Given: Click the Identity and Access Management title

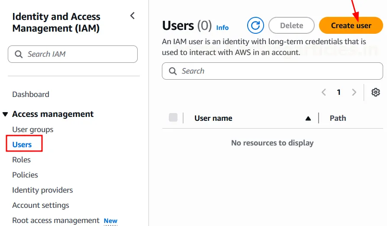Looking at the screenshot, I should pyautogui.click(x=56, y=23).
